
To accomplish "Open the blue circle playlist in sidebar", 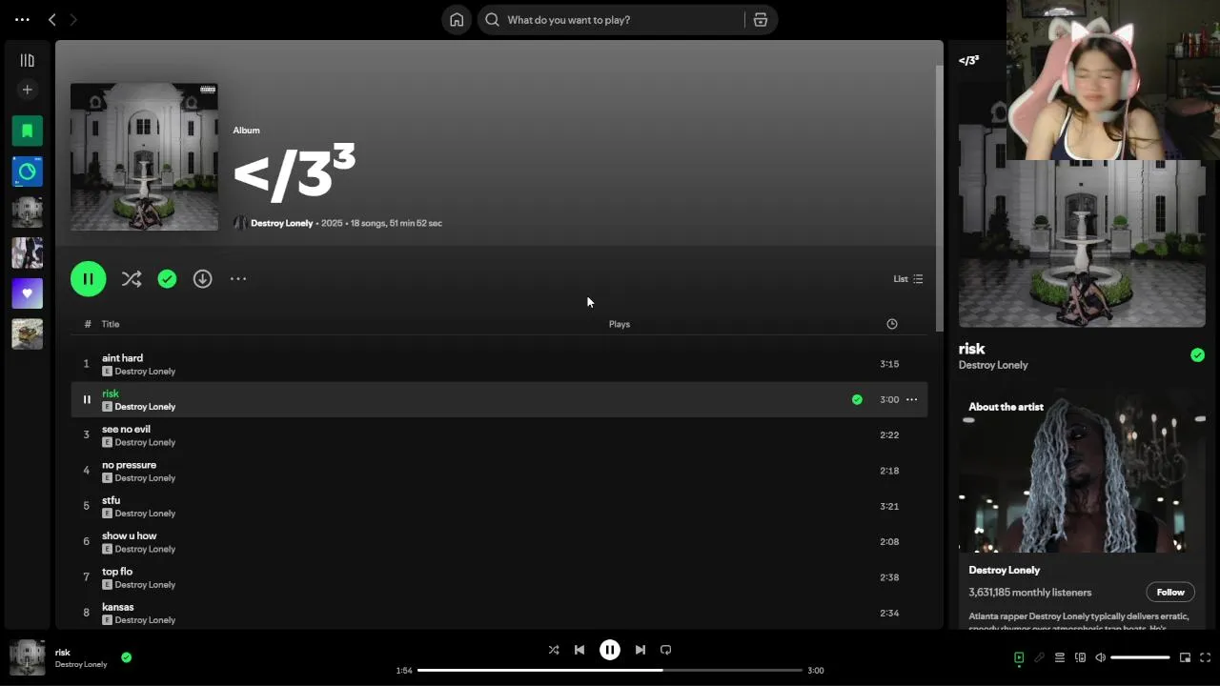I will [27, 171].
